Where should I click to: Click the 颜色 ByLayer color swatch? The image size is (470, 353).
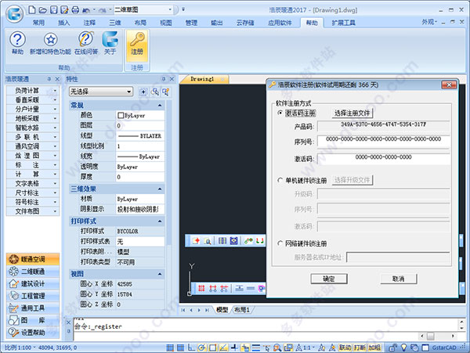pyautogui.click(x=121, y=115)
